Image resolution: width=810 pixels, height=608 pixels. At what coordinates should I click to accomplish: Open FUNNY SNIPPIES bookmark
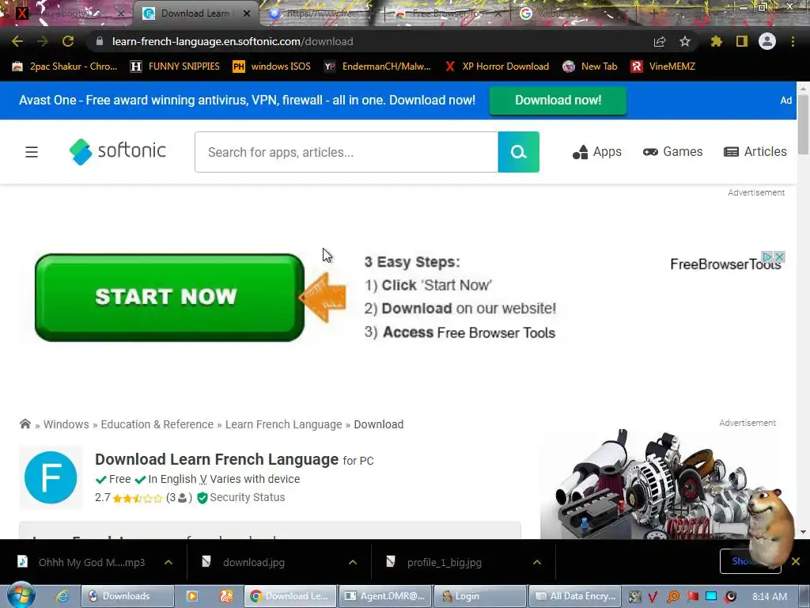175,66
